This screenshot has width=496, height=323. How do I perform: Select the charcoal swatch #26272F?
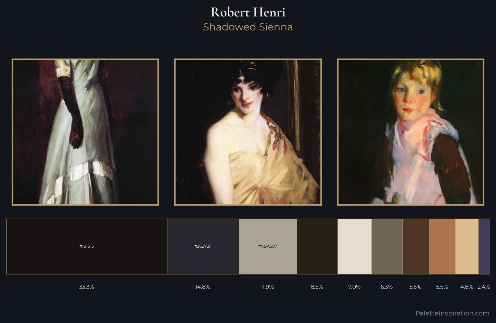tap(203, 246)
